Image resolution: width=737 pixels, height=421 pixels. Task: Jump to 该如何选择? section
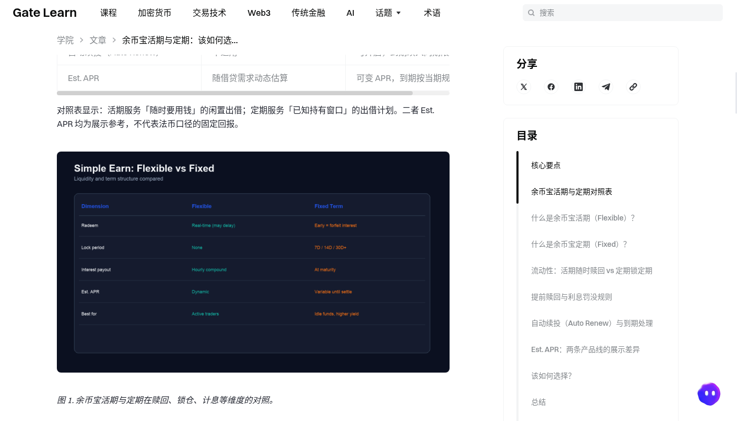pyautogui.click(x=552, y=376)
